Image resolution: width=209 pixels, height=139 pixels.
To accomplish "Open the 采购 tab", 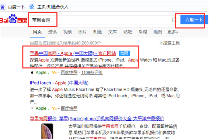I will coord(142,32).
